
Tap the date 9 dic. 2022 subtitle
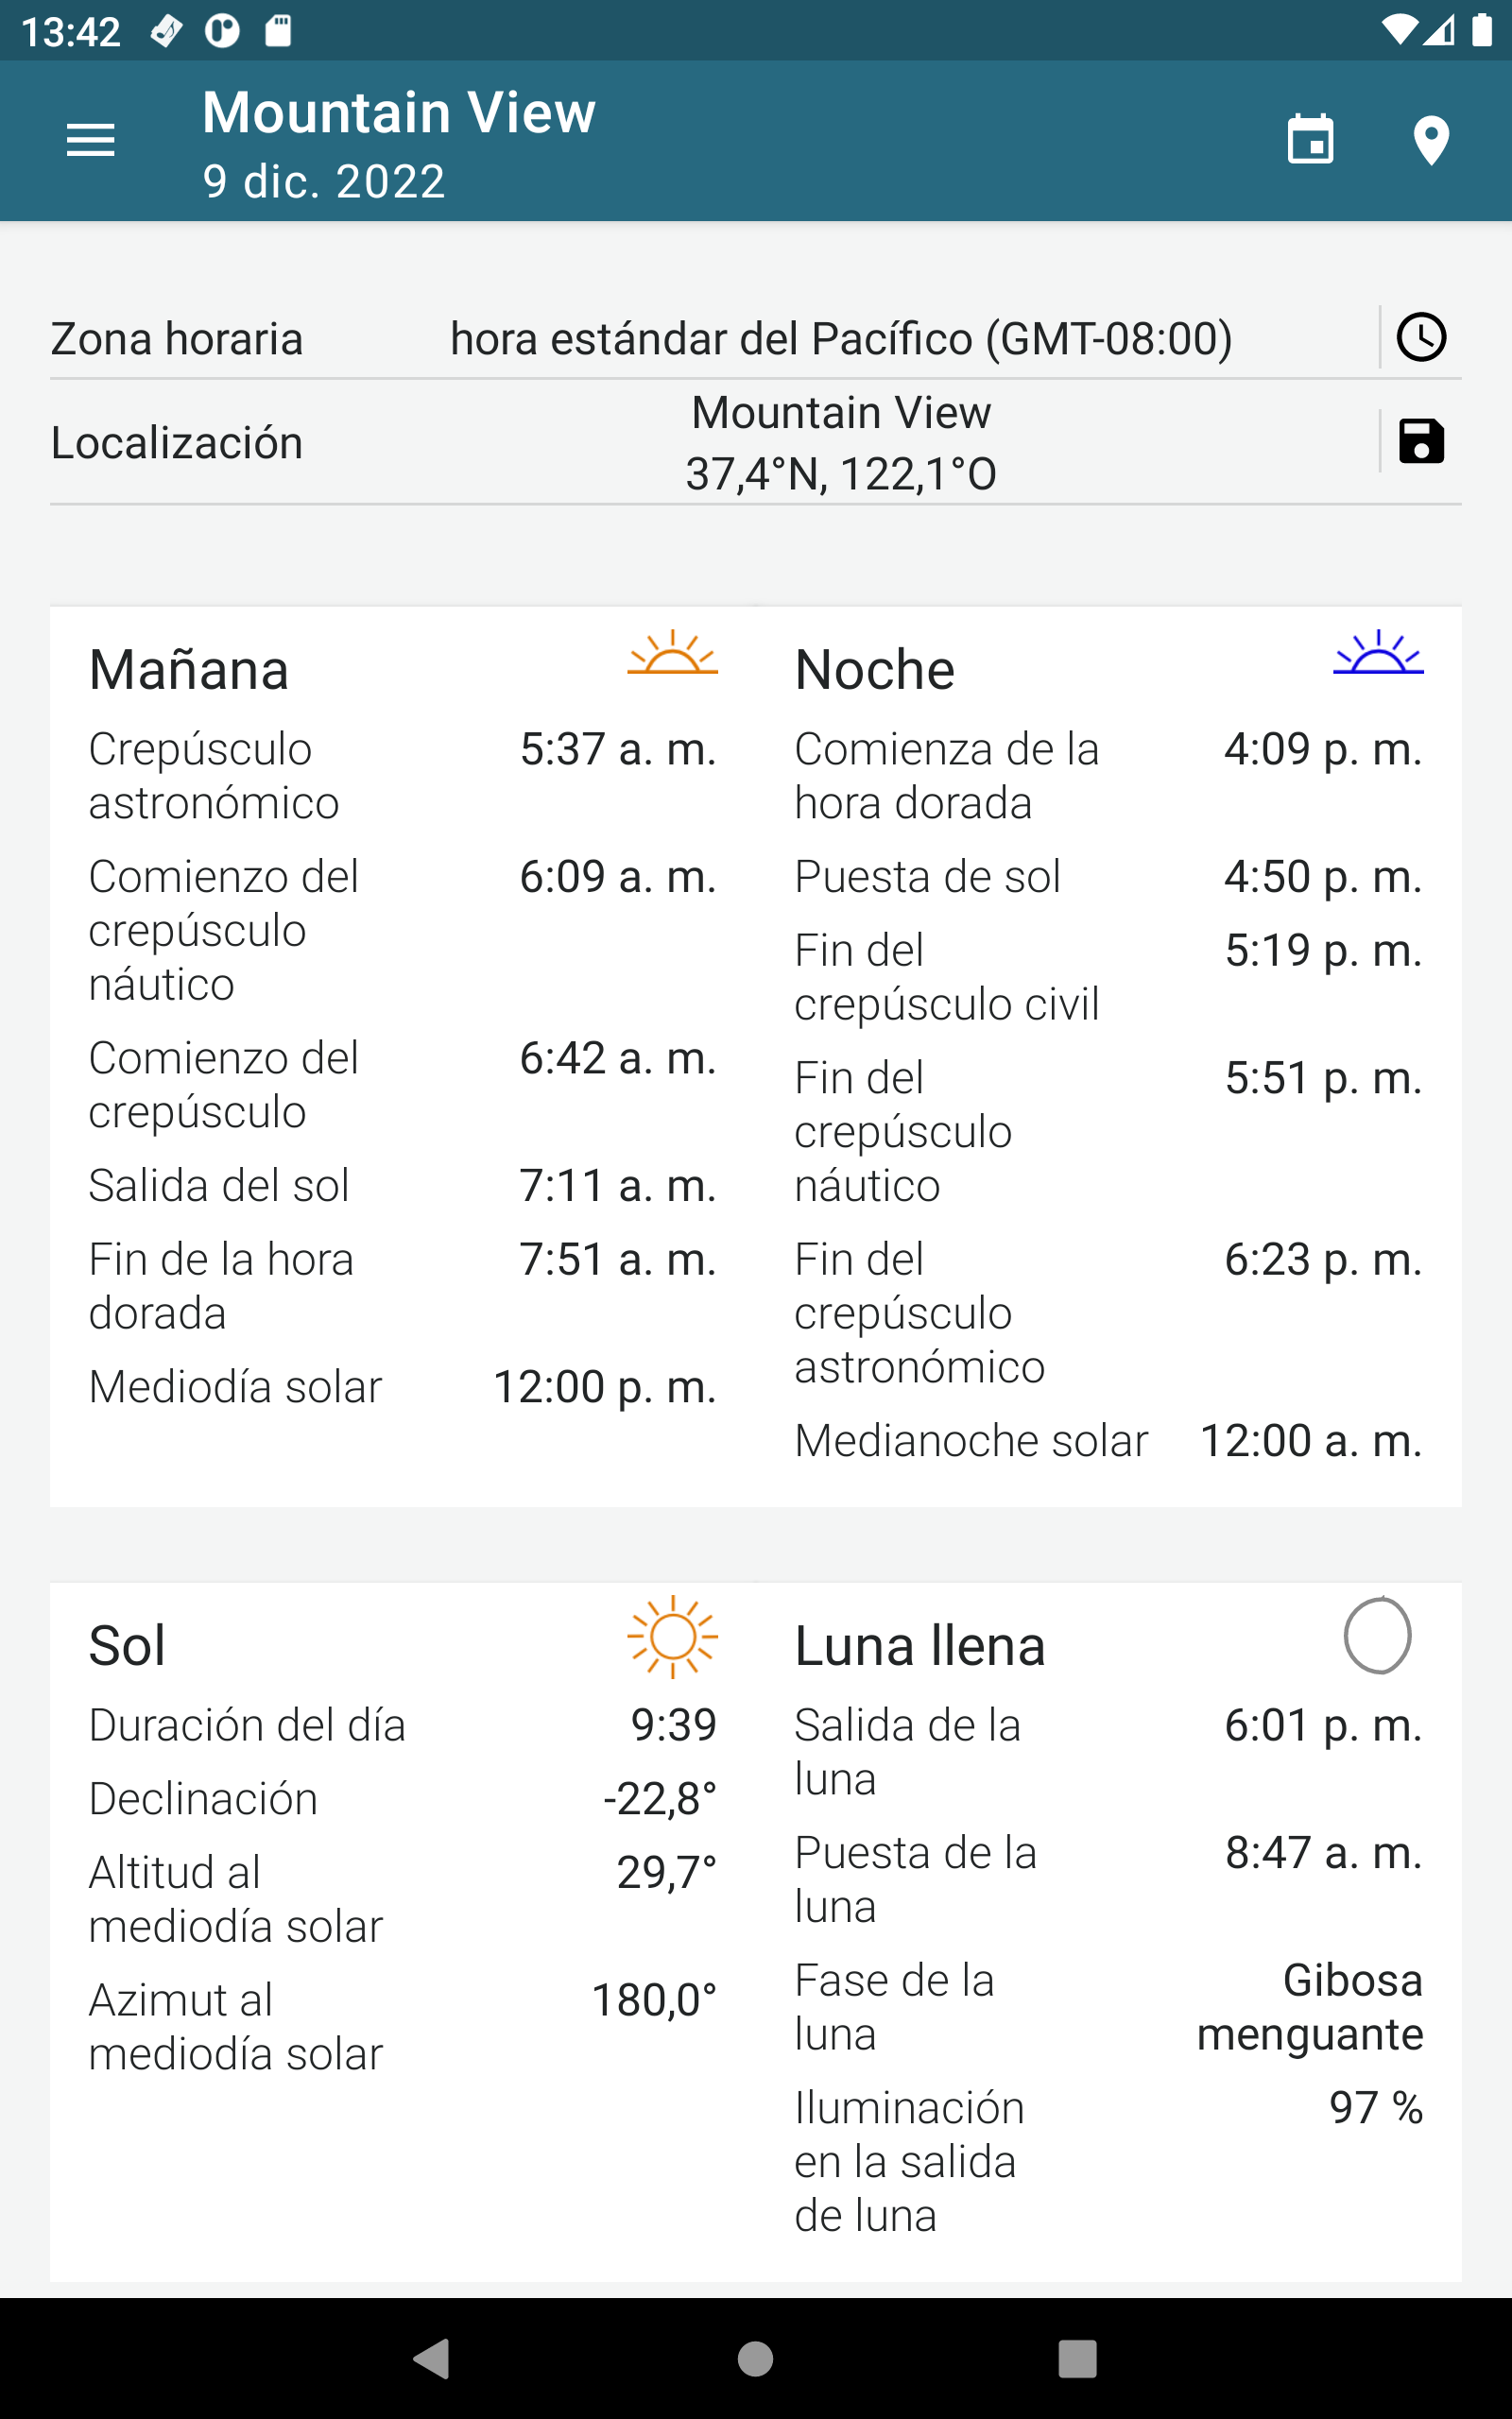[324, 182]
